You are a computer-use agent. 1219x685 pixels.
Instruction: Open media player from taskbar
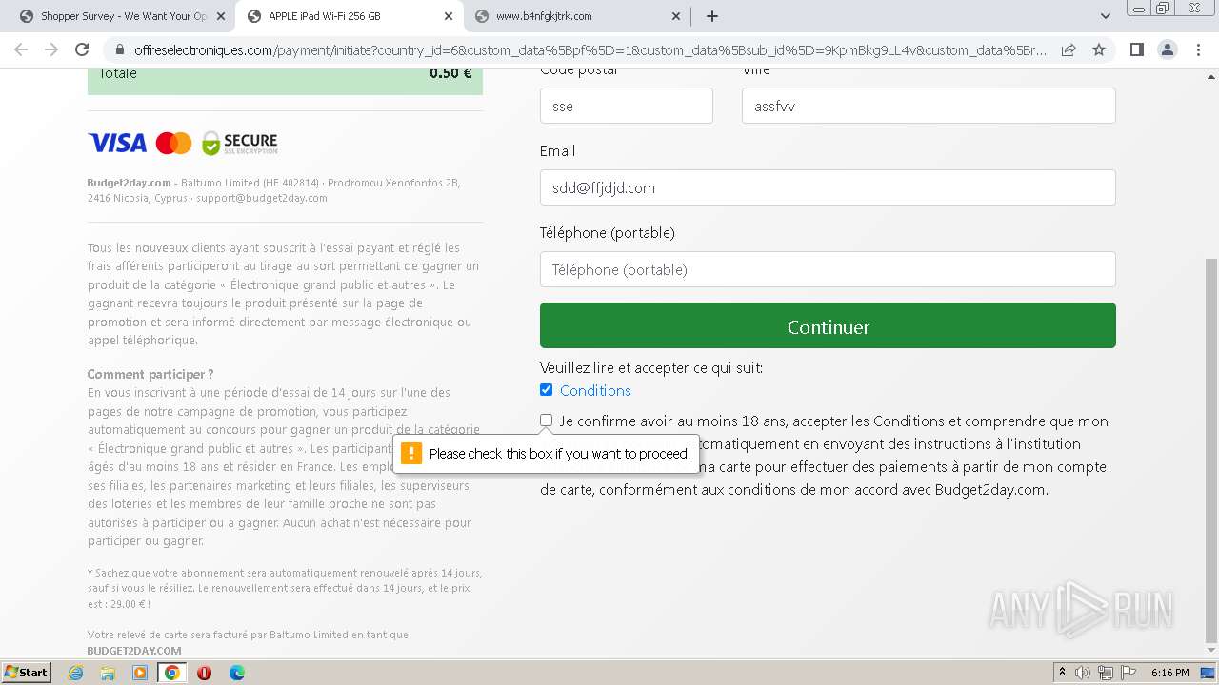pyautogui.click(x=140, y=673)
